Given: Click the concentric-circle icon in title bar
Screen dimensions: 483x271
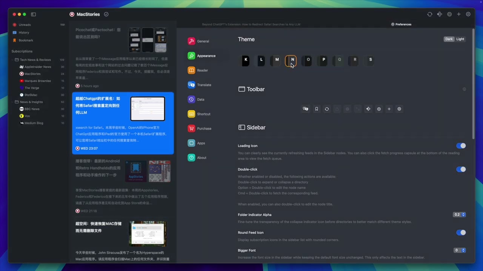Looking at the screenshot, I should click(449, 14).
